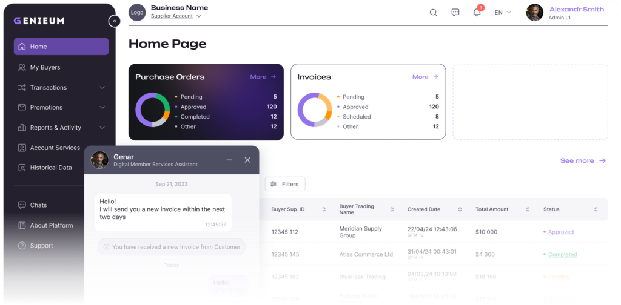Open the messages chat bubble icon in header
This screenshot has height=305, width=621.
pyautogui.click(x=455, y=13)
